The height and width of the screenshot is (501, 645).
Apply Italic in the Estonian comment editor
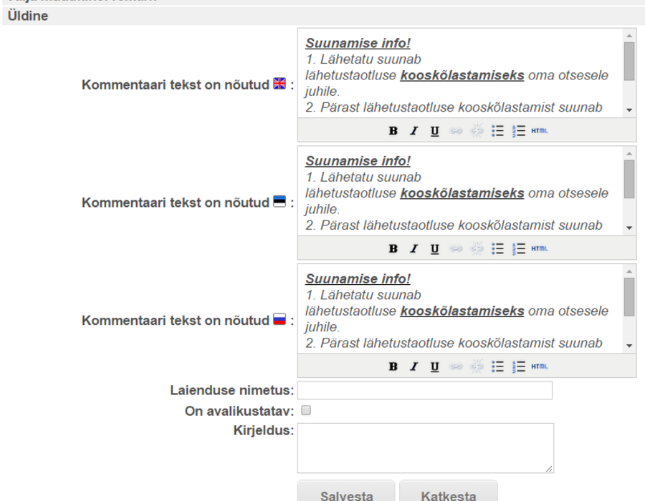pyautogui.click(x=414, y=249)
